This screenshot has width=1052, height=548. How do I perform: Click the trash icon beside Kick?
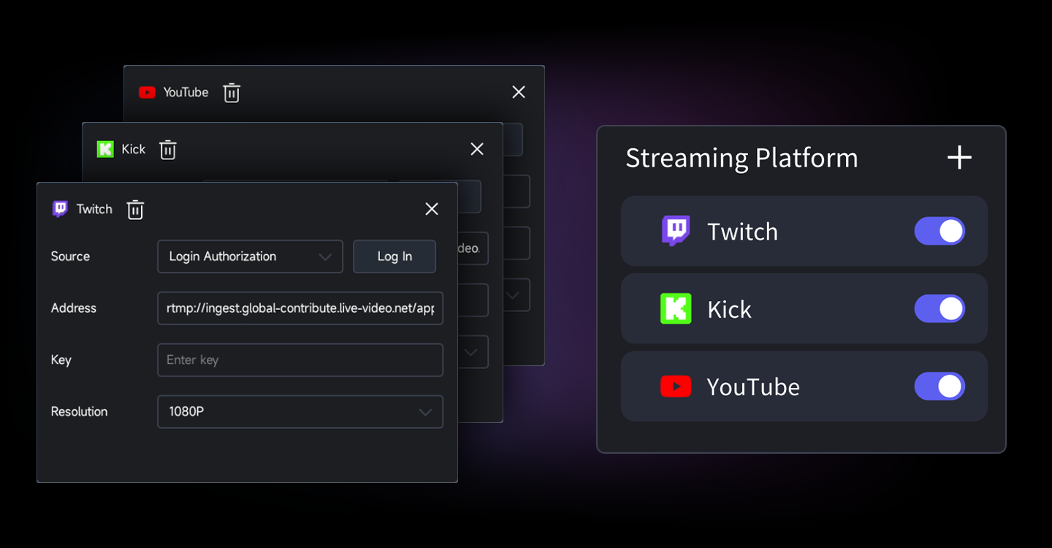click(x=168, y=150)
